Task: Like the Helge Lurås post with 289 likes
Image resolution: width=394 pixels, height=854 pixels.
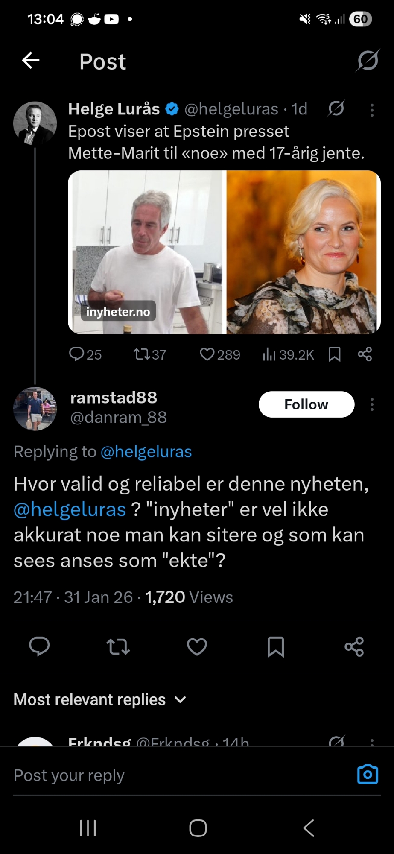Action: [x=220, y=354]
